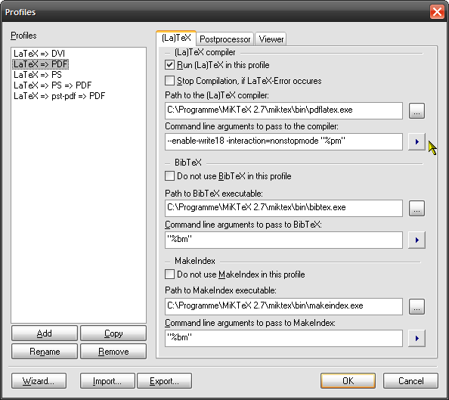449x400 pixels.
Task: Click the compiler command line arguments field
Action: (x=283, y=141)
